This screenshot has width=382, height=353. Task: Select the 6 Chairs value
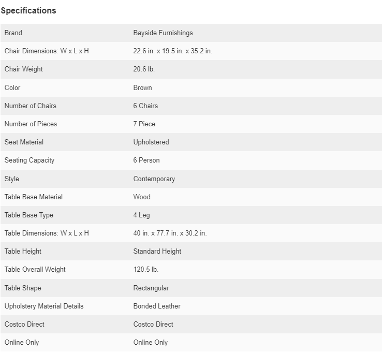point(145,106)
